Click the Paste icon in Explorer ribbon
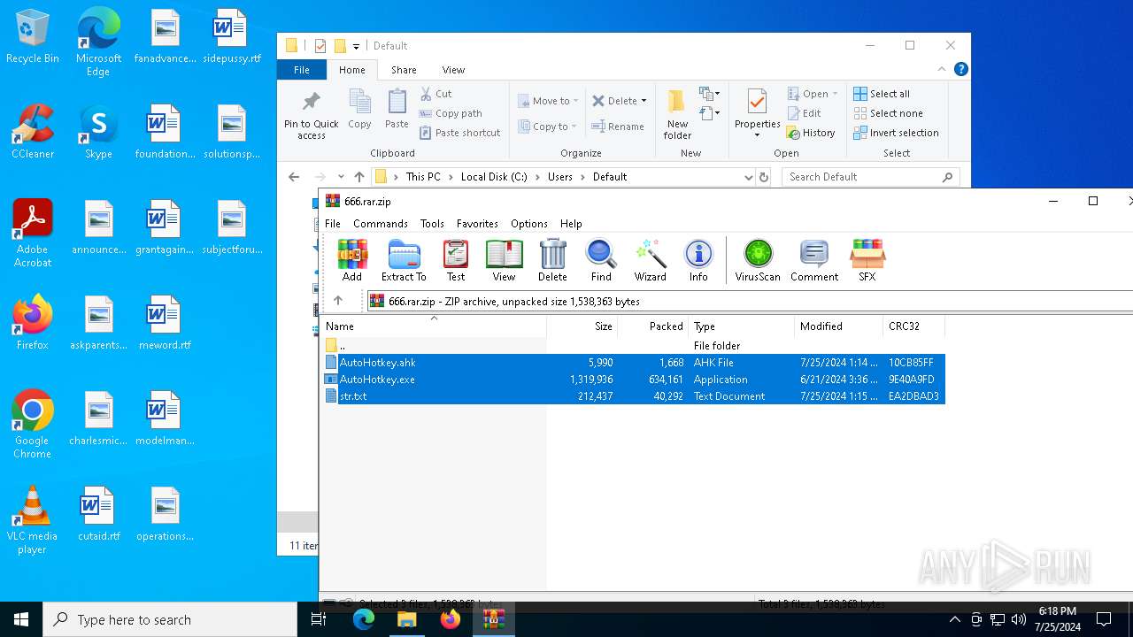This screenshot has height=637, width=1133. click(x=397, y=109)
